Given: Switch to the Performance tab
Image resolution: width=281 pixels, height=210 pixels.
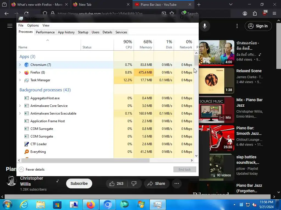Looking at the screenshot, I should tap(45, 32).
